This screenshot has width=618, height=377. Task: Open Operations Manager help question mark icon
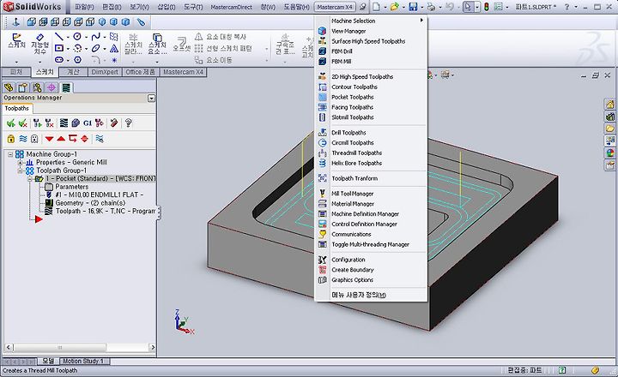click(128, 123)
